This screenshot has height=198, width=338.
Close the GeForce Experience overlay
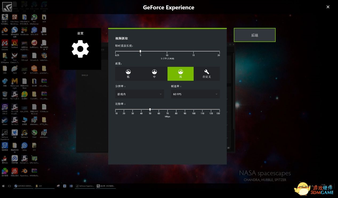tap(328, 7)
